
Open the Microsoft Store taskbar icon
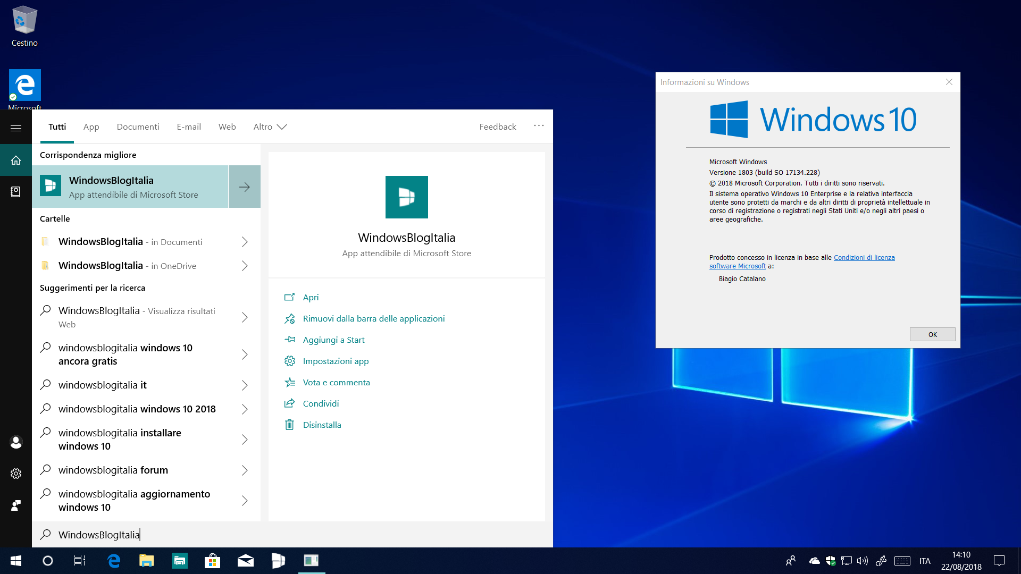click(x=212, y=561)
